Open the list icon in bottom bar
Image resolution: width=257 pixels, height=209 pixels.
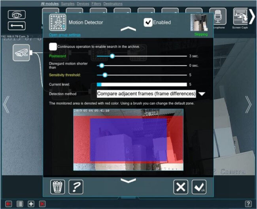(20, 204)
